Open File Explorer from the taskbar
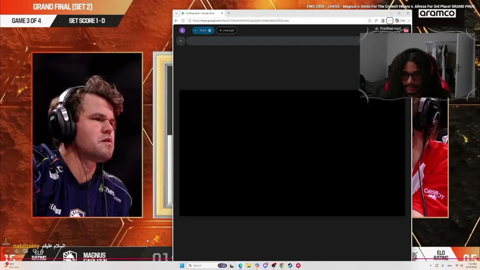Image resolution: width=480 pixels, height=270 pixels. (249, 265)
